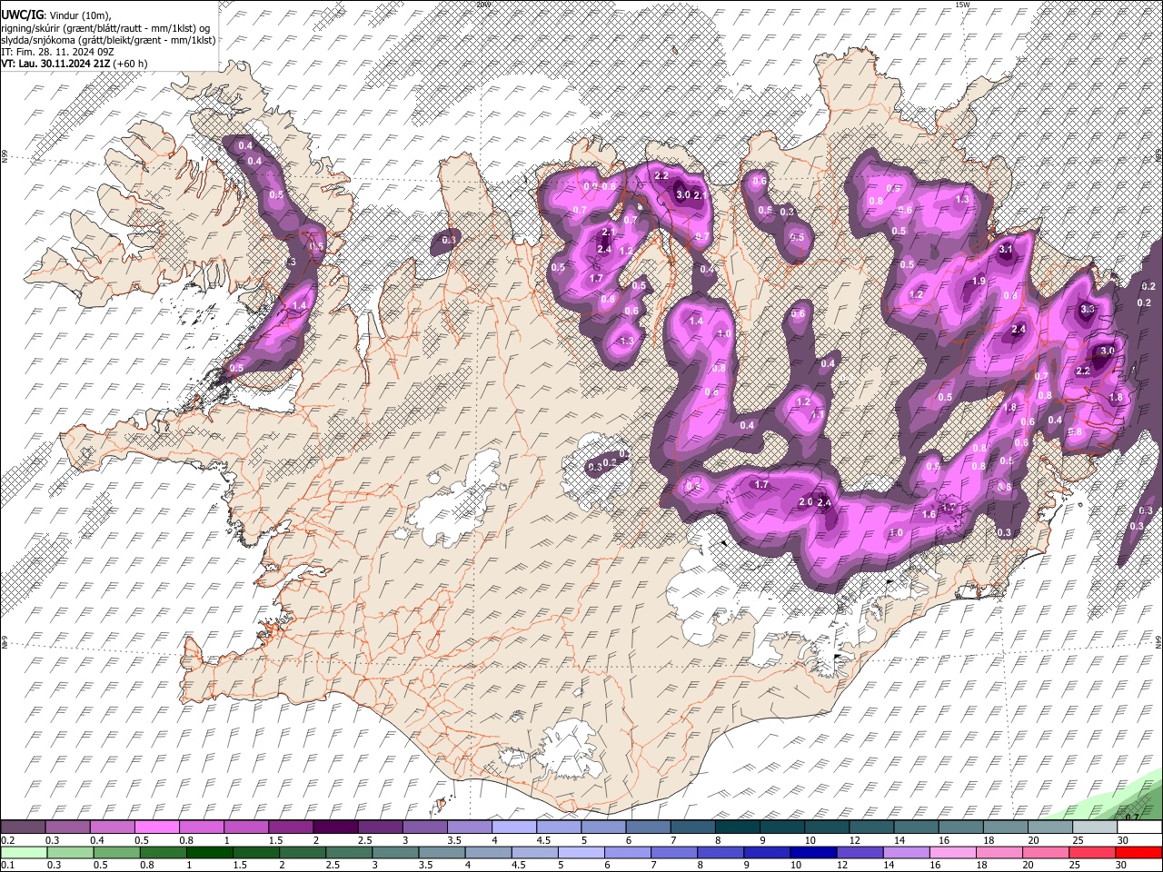Click the 12 label on the lower scale
Screen dimensions: 1163x872
842,866
